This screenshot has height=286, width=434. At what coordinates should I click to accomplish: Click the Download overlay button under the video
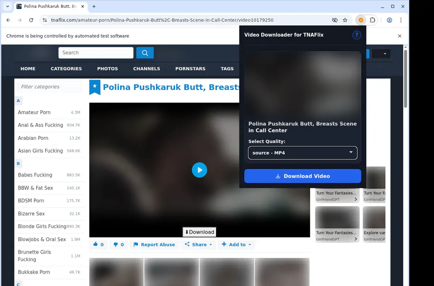point(199,232)
